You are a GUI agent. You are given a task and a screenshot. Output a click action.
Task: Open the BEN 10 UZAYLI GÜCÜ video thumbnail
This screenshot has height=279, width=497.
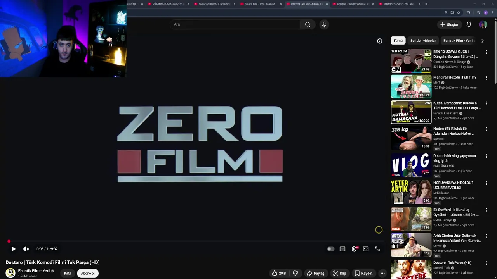point(411,60)
